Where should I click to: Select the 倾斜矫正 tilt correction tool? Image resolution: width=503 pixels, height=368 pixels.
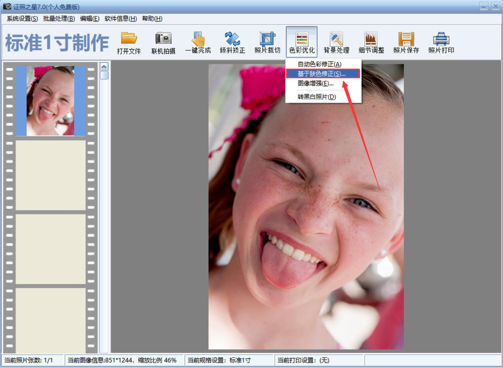coord(232,39)
